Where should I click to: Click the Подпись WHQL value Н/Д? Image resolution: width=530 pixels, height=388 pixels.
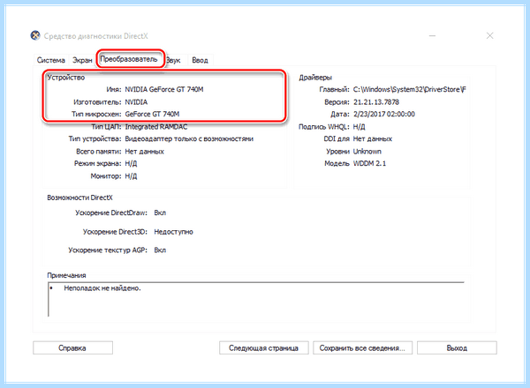(x=360, y=127)
